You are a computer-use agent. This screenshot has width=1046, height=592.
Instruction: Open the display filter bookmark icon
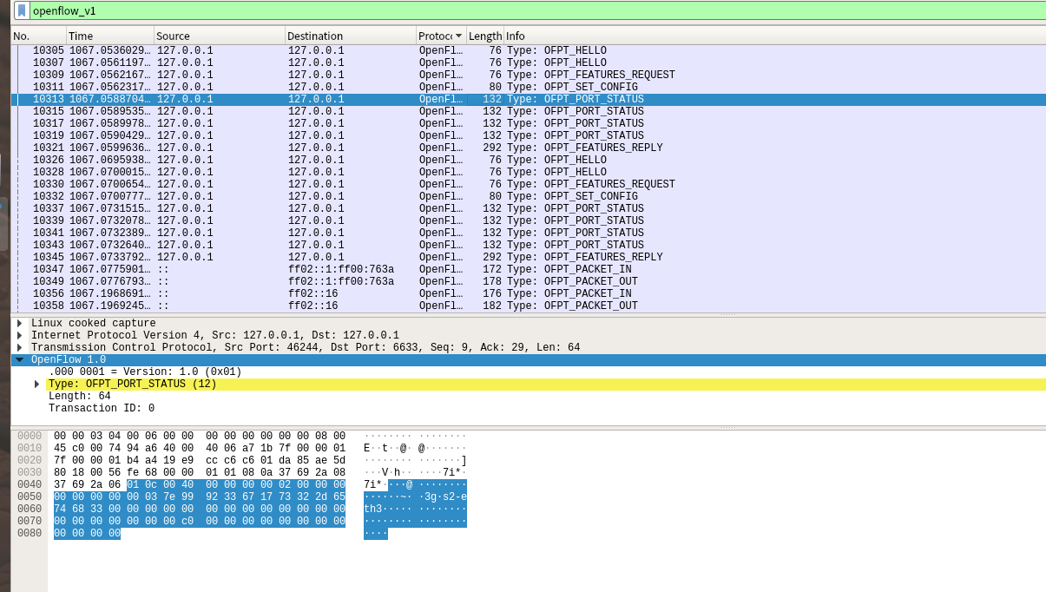[x=21, y=10]
